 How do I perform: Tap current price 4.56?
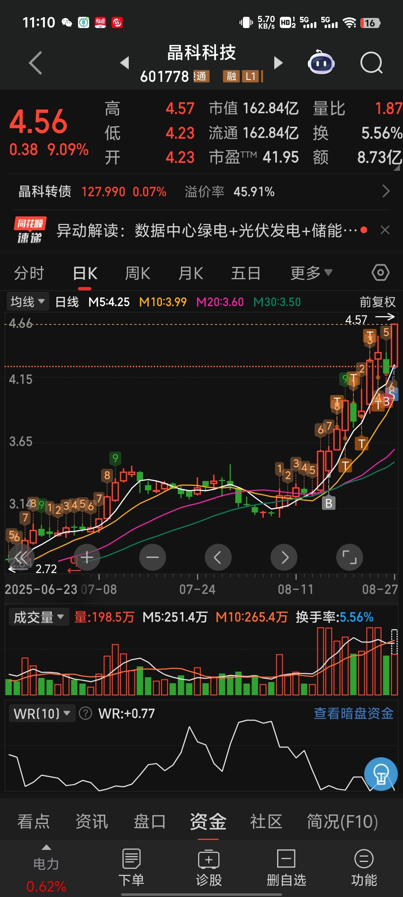[x=38, y=121]
